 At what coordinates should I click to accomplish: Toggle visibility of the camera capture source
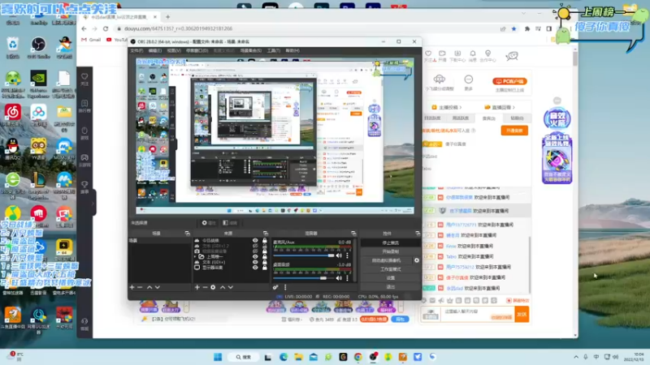(x=255, y=251)
